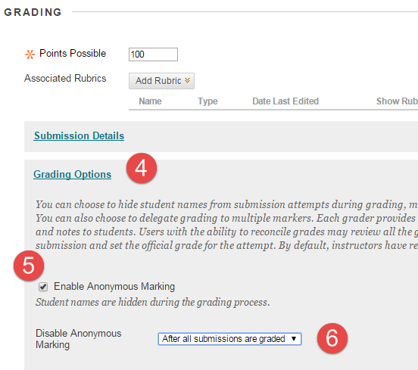Click the red step 5 marker
Screen dimensions: 418x370
pos(29,266)
